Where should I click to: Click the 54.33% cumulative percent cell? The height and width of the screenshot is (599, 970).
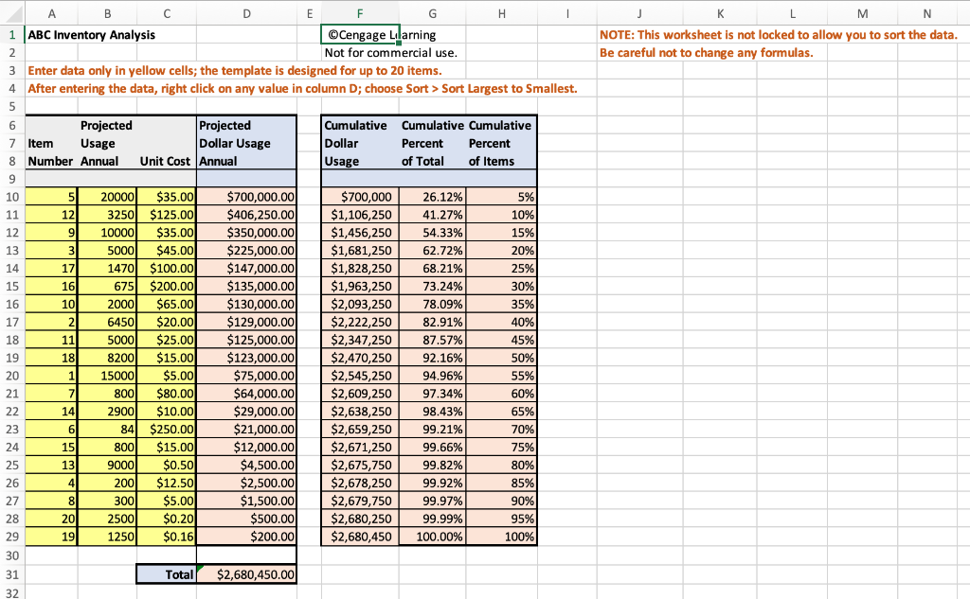point(432,233)
